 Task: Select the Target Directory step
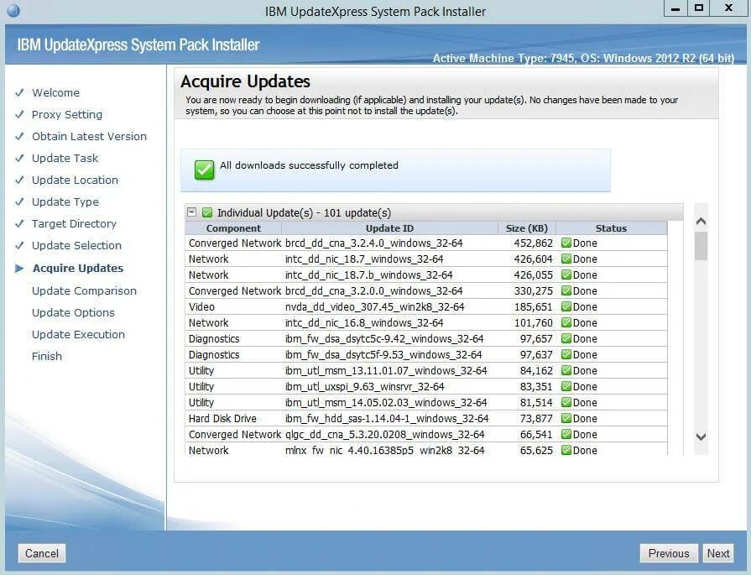pos(74,223)
